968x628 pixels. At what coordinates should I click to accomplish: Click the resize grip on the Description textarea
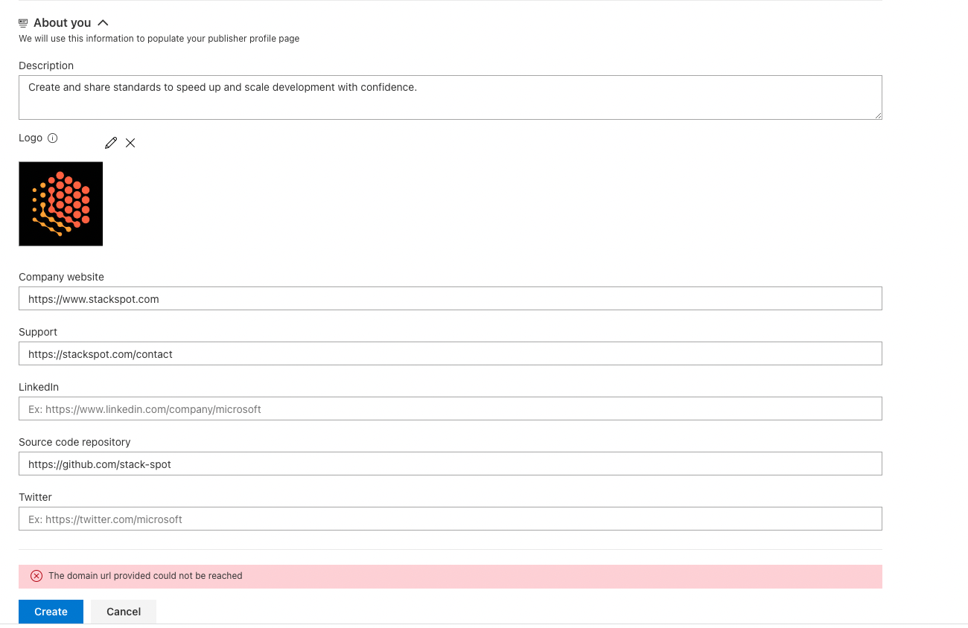coord(879,116)
